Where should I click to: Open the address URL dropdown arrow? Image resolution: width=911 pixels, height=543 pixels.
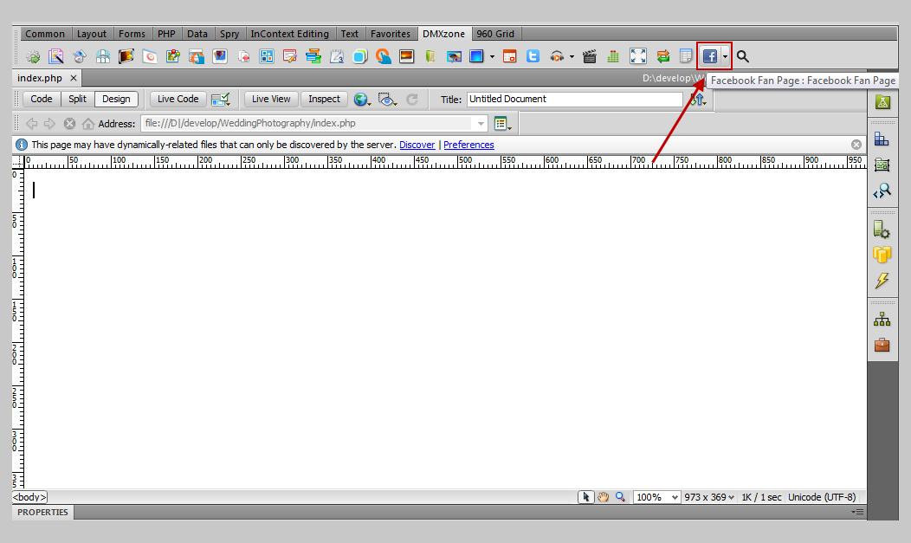pos(481,123)
